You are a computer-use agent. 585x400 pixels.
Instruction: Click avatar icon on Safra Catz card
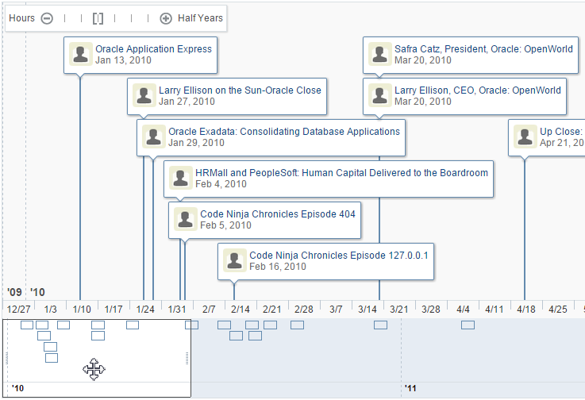click(379, 54)
